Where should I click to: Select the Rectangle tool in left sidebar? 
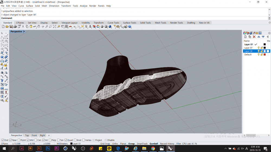6,45
